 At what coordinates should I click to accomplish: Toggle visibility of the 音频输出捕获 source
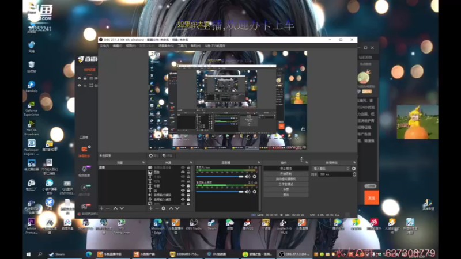[x=183, y=195]
